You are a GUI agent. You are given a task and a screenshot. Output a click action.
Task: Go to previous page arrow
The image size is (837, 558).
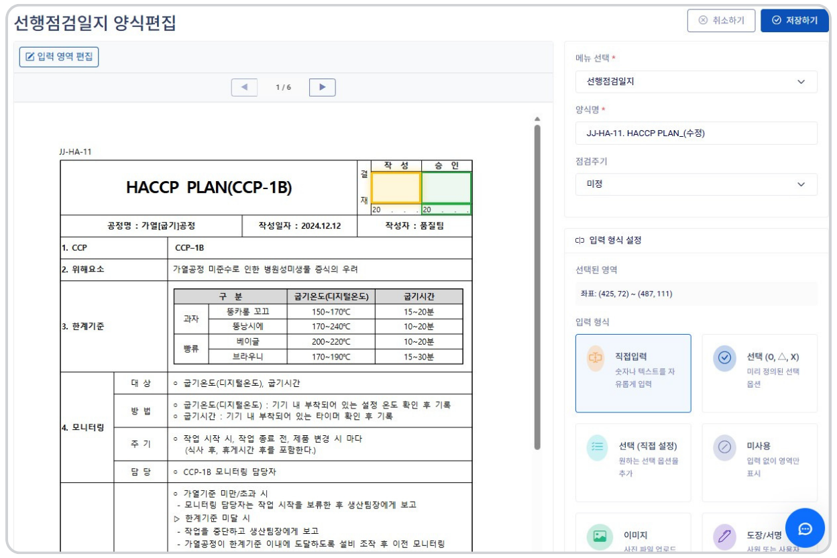click(x=244, y=87)
